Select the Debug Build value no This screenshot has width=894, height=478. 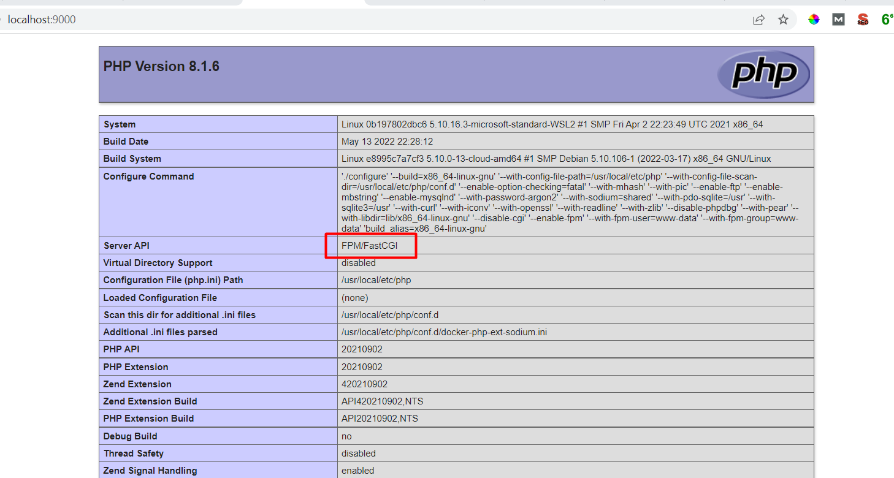(346, 436)
